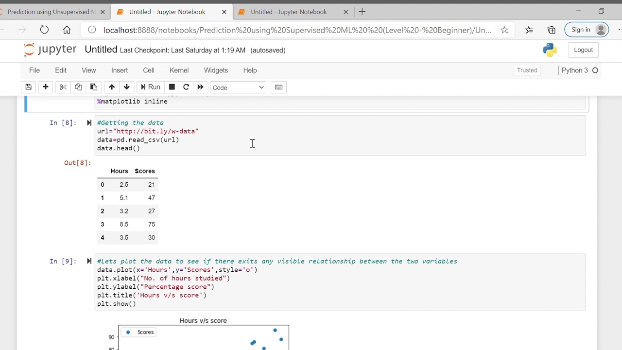622x350 pixels.
Task: Open the Widgets menu
Action: (x=216, y=70)
